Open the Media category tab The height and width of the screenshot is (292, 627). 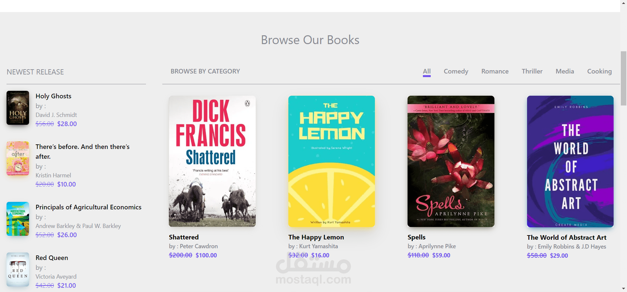click(565, 71)
